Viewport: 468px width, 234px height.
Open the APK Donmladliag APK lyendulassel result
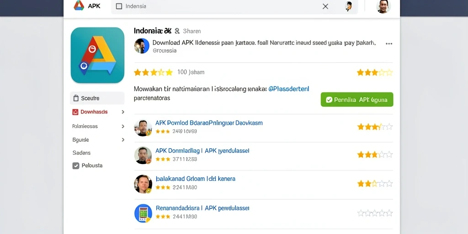202,151
